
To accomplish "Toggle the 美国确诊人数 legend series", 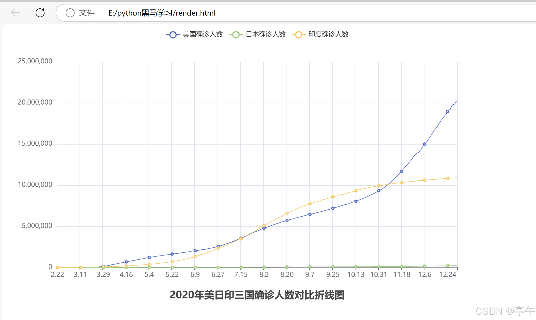I will 202,34.
